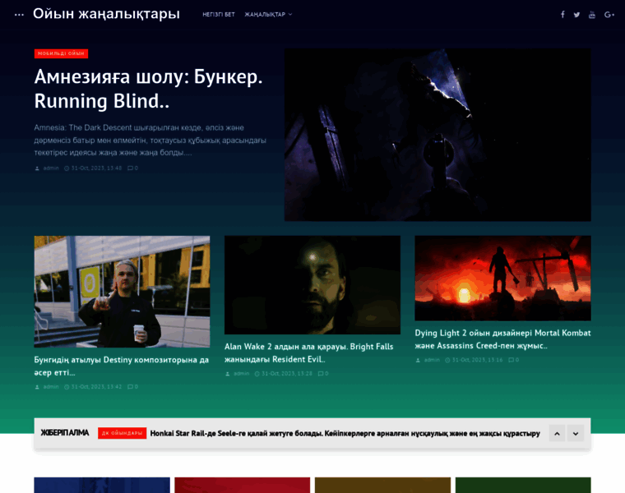Click the comment icon under Amnesia article
Image resolution: width=625 pixels, height=493 pixels.
[130, 168]
